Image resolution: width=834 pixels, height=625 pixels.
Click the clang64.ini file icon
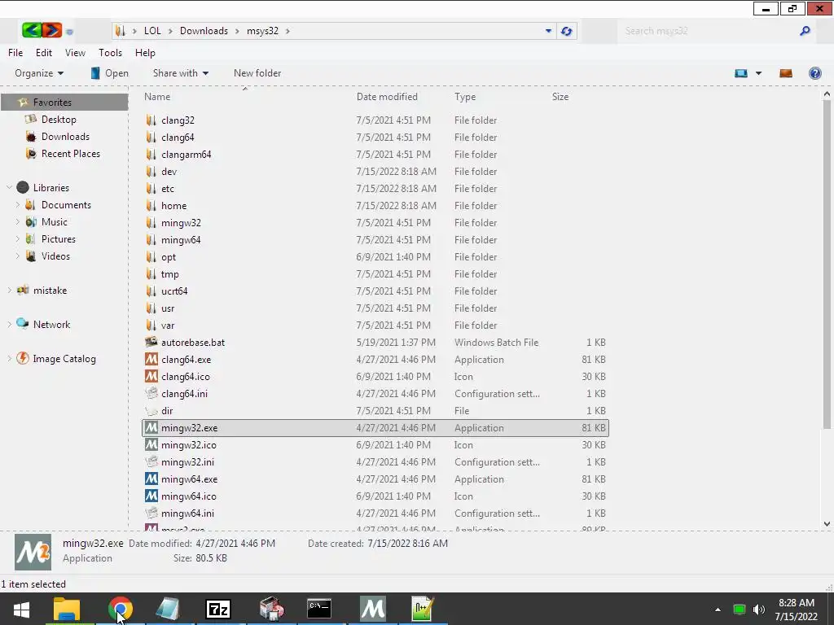point(151,393)
